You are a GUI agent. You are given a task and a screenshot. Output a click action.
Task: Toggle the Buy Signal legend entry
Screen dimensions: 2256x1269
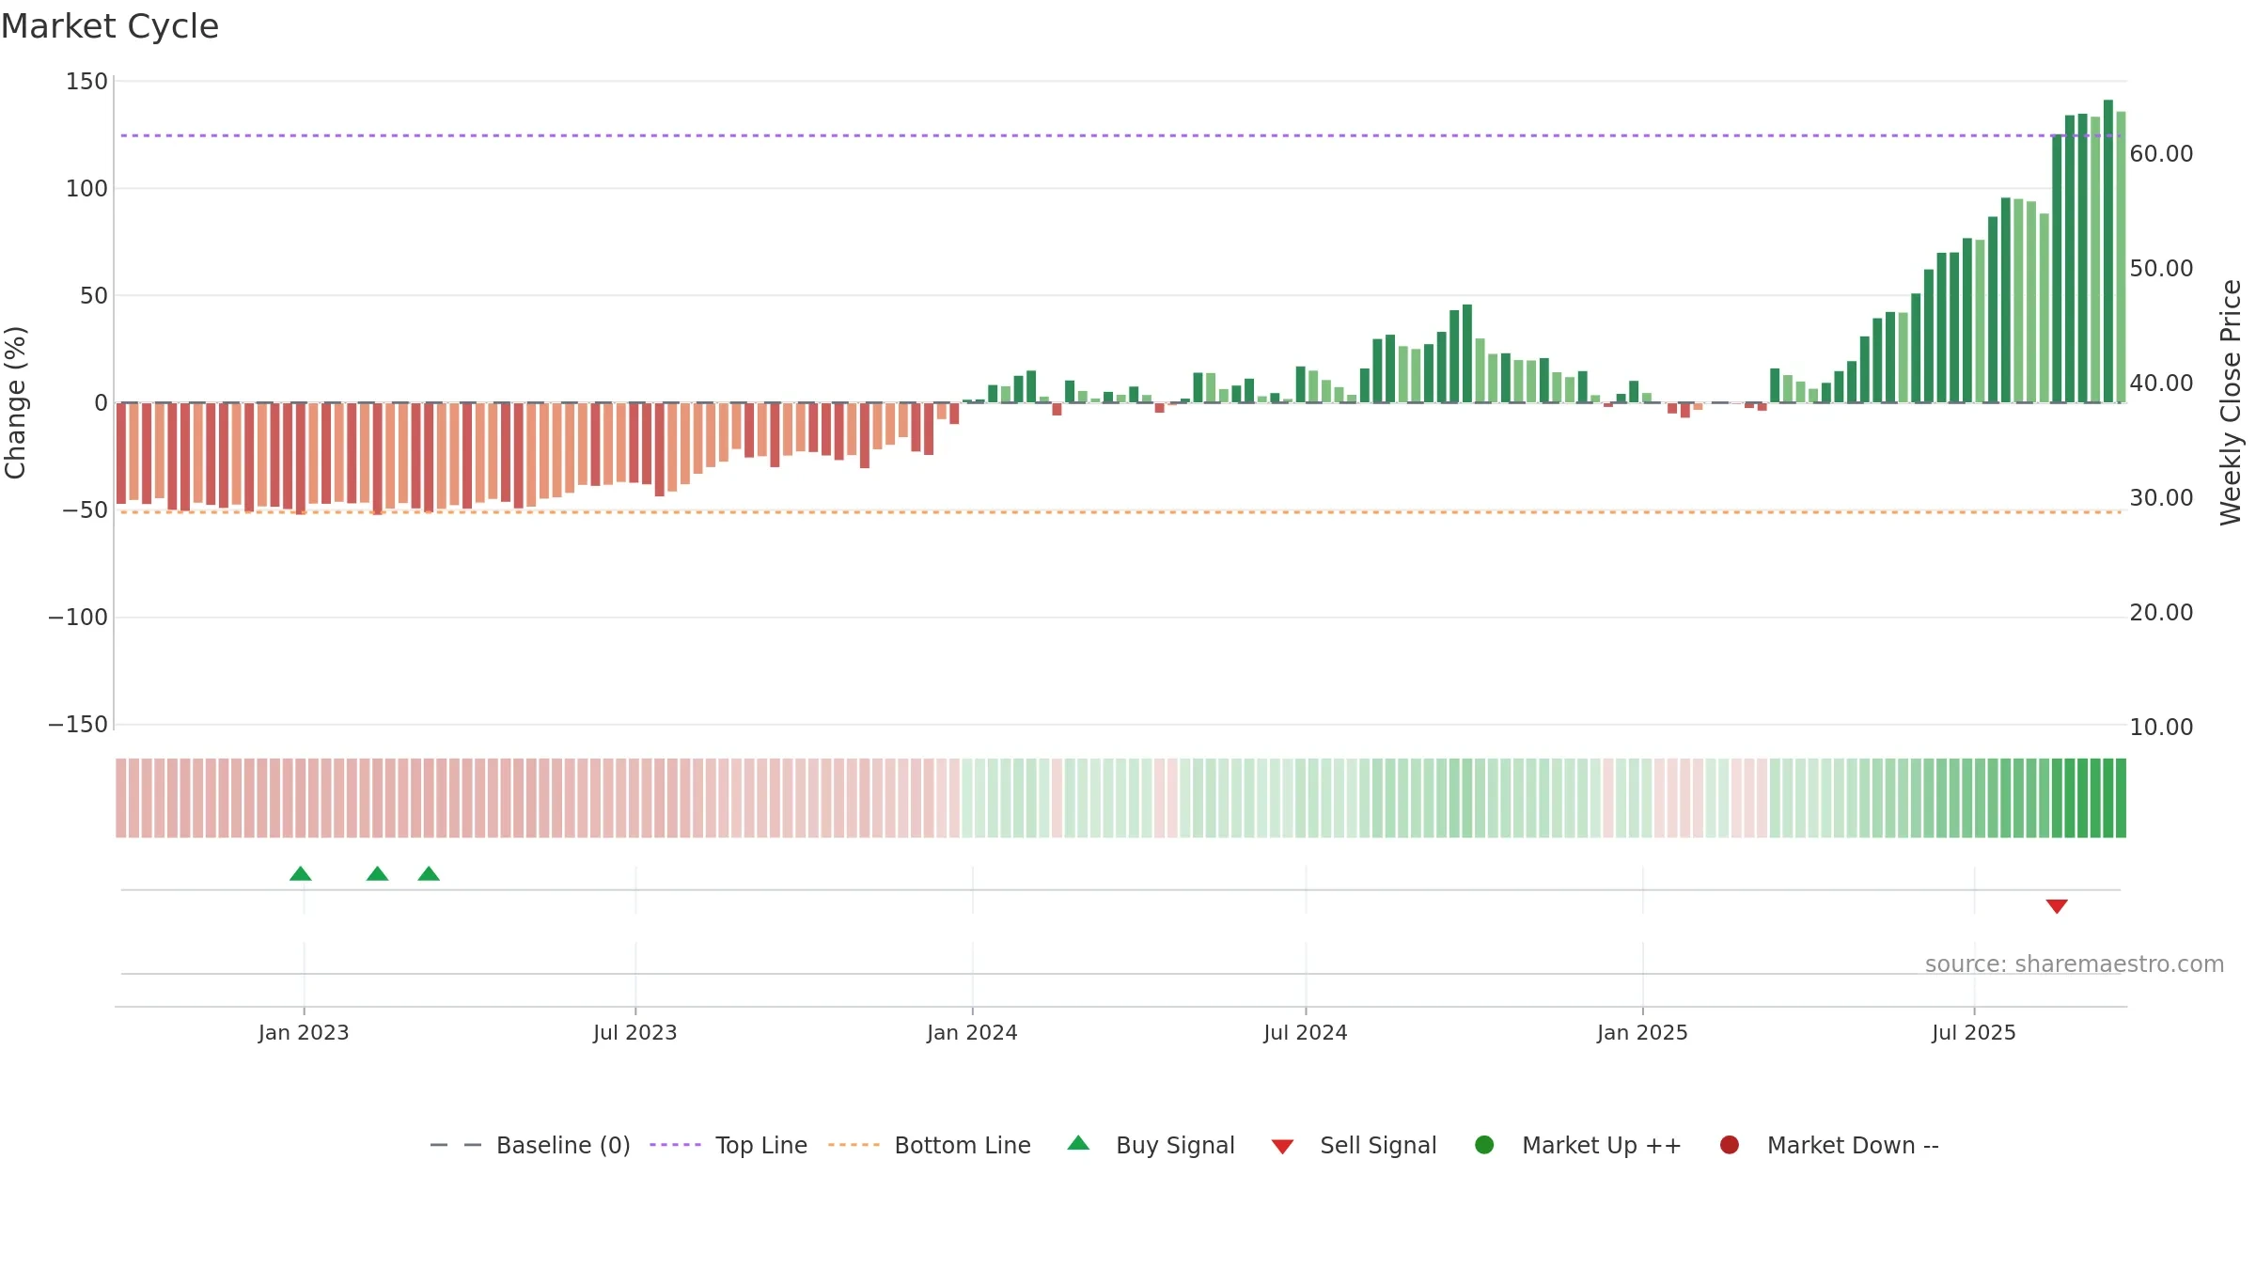[1151, 1145]
